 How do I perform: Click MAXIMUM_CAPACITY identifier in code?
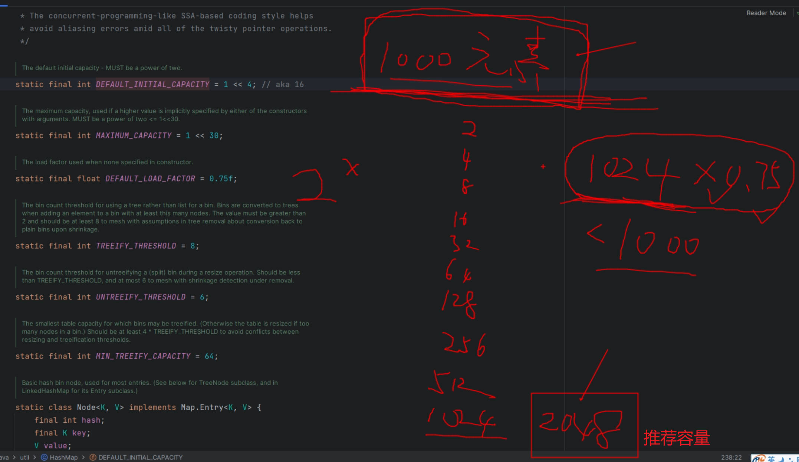[x=134, y=135]
